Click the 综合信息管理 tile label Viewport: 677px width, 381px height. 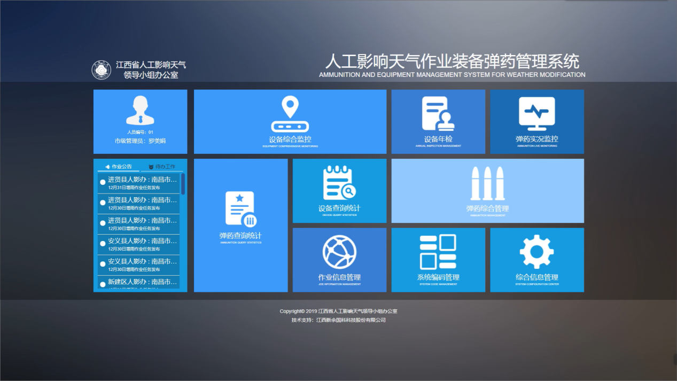536,277
